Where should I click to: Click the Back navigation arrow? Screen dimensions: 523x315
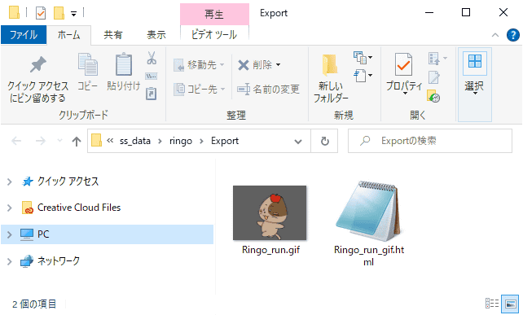[x=16, y=142]
